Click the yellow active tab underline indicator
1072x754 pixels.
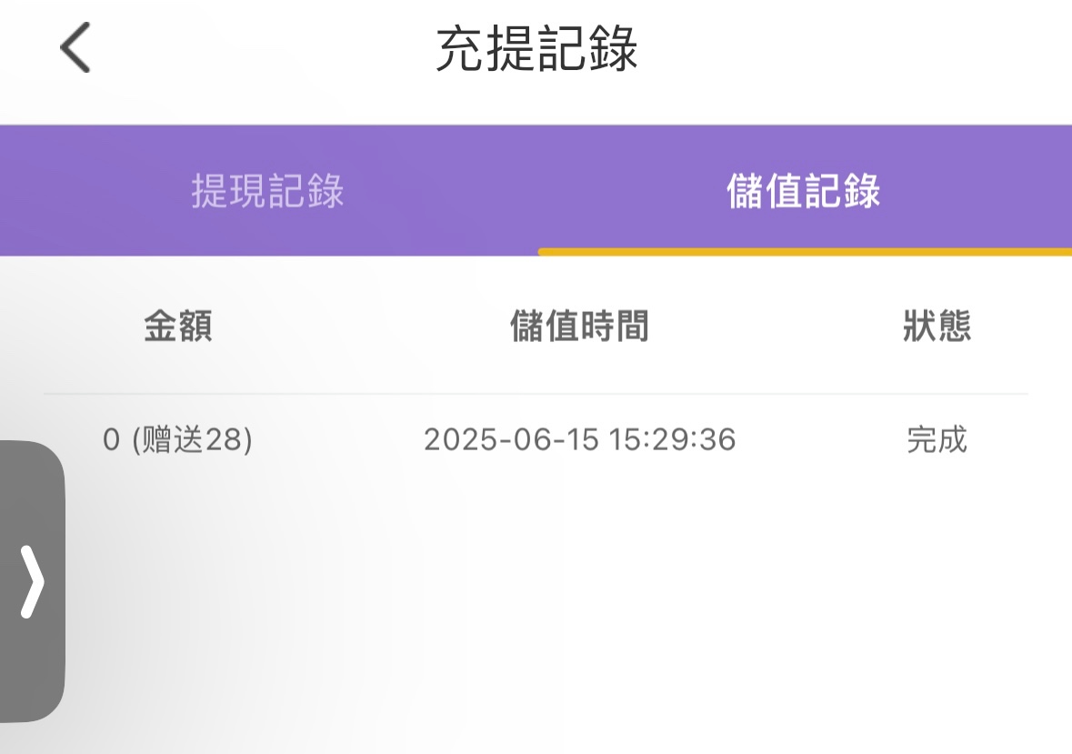click(804, 252)
